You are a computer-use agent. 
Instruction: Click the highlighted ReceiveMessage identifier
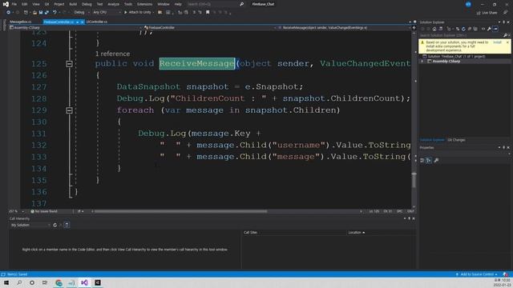click(197, 64)
